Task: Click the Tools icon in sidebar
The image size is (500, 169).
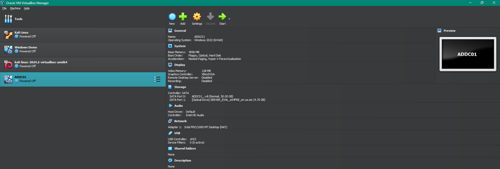Action: click(8, 19)
